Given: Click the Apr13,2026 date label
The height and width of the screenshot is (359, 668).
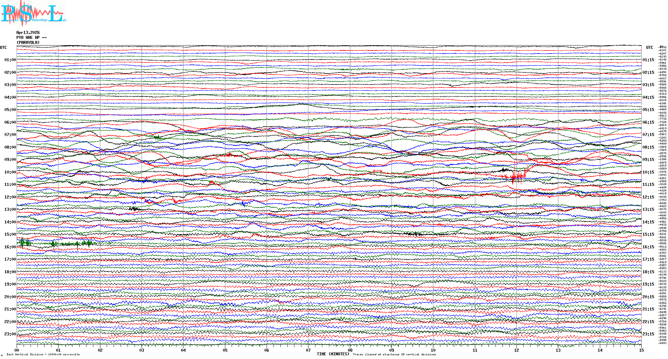Looking at the screenshot, I should tap(28, 33).
